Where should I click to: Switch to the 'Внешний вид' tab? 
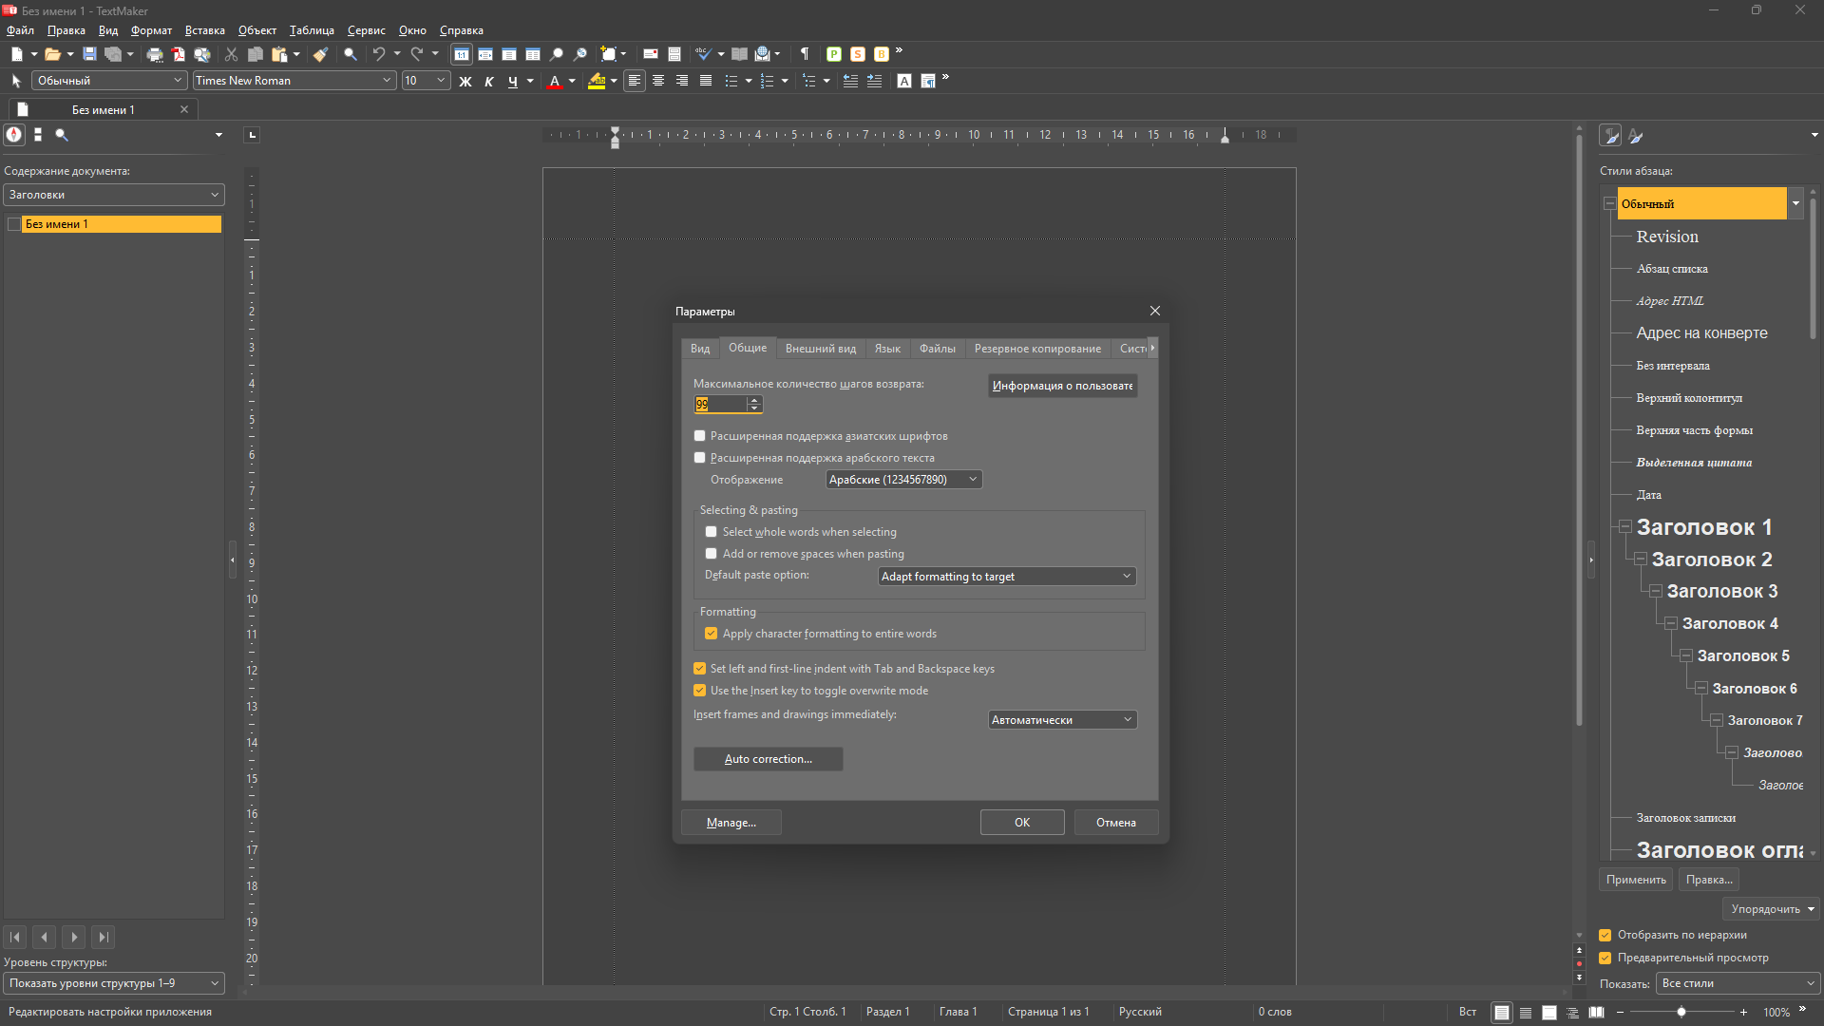821,349
